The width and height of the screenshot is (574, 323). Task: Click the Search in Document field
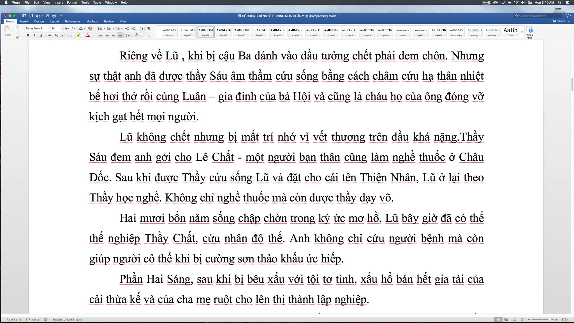point(538,16)
